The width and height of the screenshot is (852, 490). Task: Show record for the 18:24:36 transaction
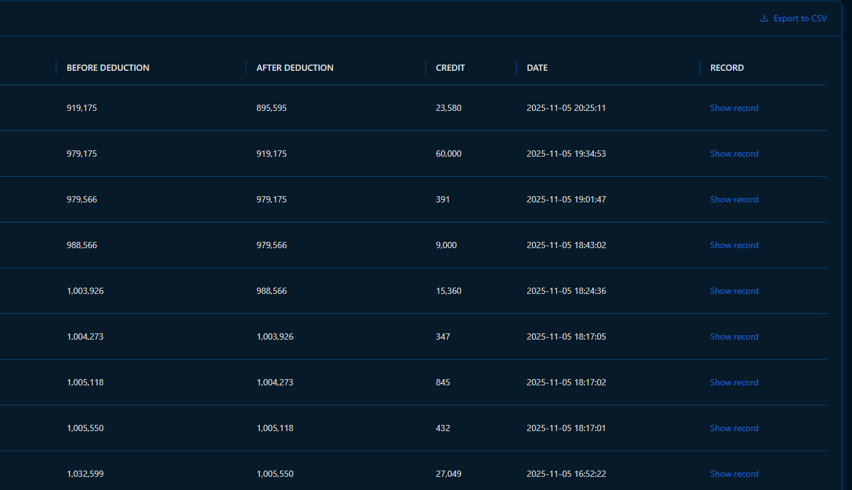734,291
